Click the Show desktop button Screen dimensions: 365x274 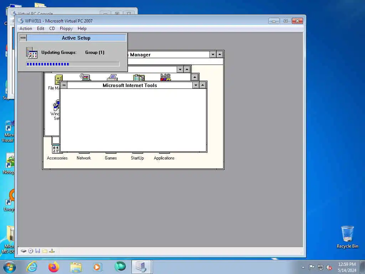(x=363, y=267)
